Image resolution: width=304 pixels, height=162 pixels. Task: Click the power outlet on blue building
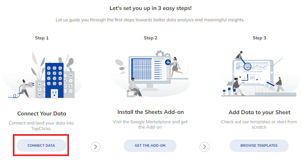(x=54, y=94)
